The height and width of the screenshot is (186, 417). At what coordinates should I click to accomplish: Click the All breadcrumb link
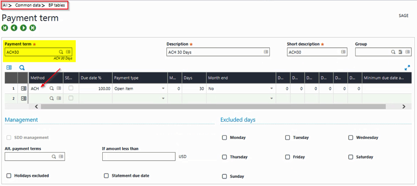(x=5, y=5)
